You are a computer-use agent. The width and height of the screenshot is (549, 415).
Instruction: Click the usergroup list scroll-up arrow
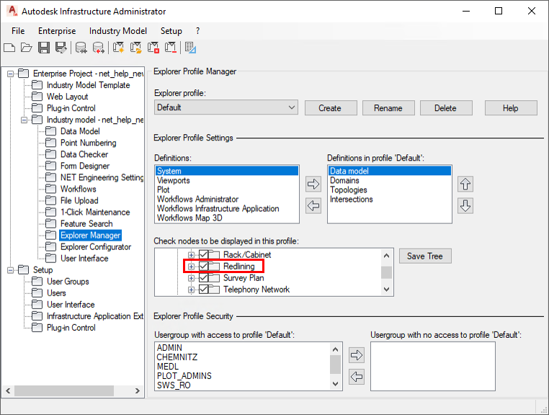pos(336,349)
